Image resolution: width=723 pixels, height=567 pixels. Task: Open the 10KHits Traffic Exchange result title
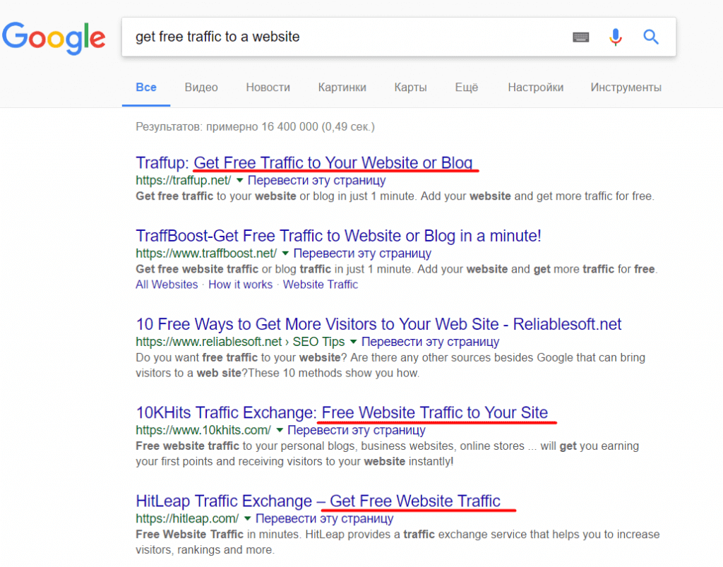click(x=342, y=412)
